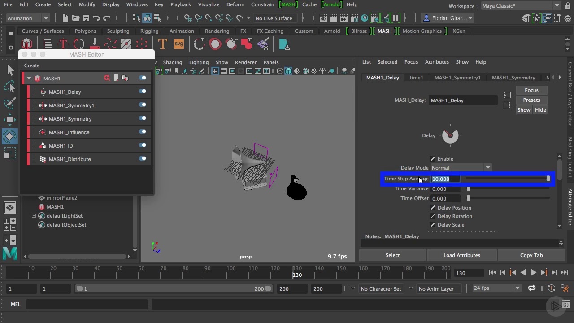Open the viewport Shading menu

click(x=173, y=62)
